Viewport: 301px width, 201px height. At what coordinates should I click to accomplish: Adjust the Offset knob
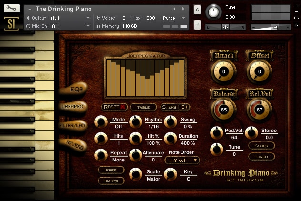260,72
